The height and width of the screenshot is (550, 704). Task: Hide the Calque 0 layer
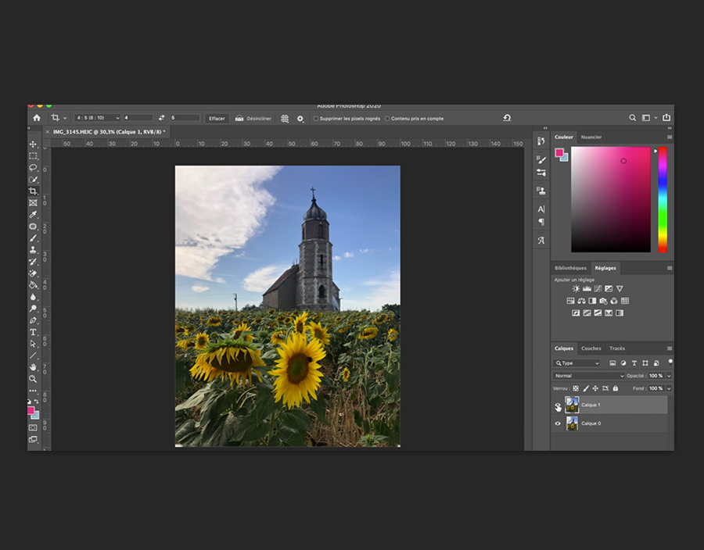(558, 423)
